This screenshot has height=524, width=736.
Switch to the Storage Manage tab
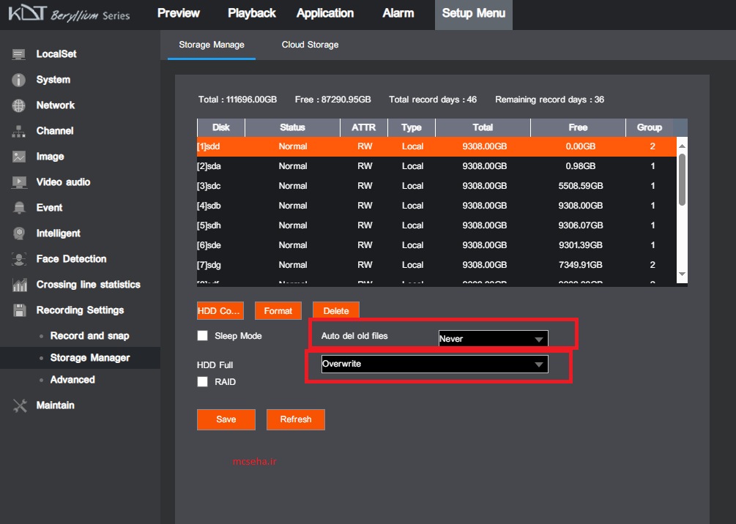pos(211,45)
